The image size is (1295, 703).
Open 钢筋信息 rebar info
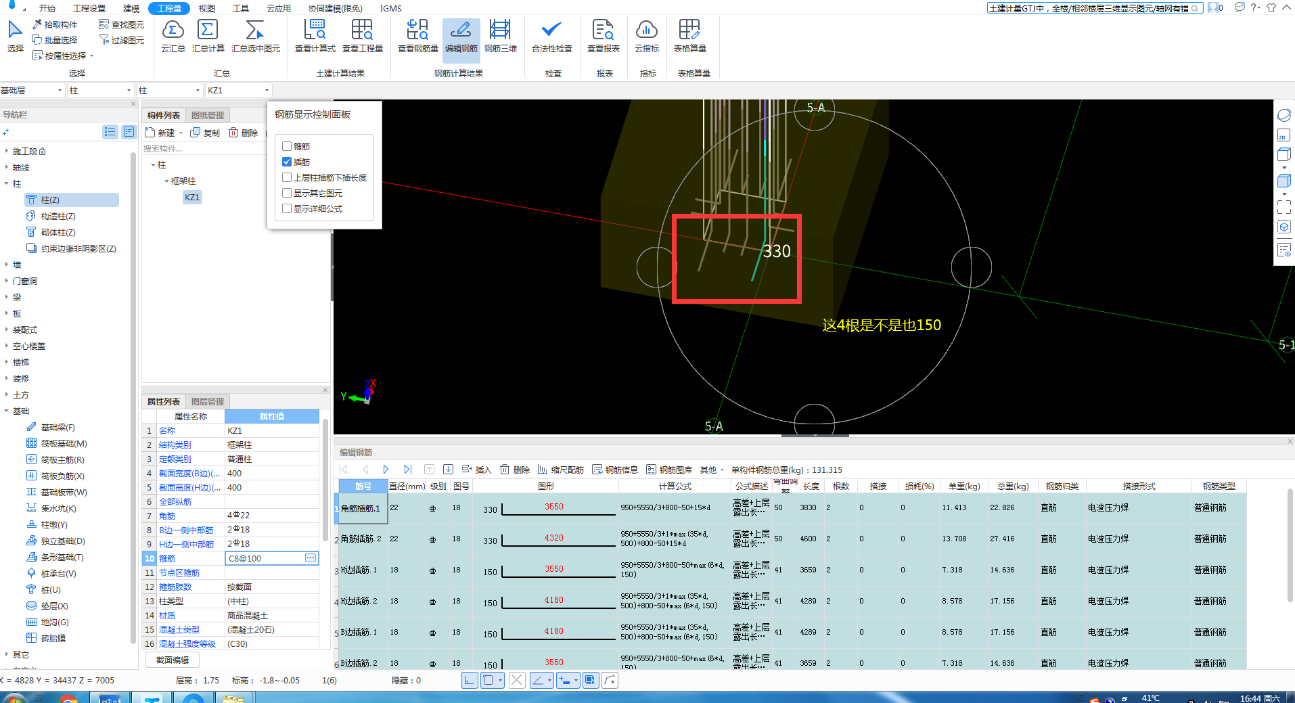(615, 470)
